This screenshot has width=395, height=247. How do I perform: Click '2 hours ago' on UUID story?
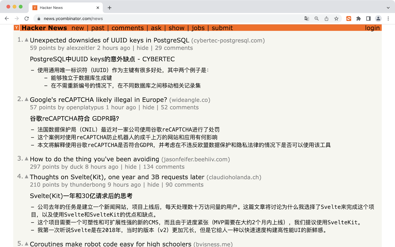click(x=114, y=48)
